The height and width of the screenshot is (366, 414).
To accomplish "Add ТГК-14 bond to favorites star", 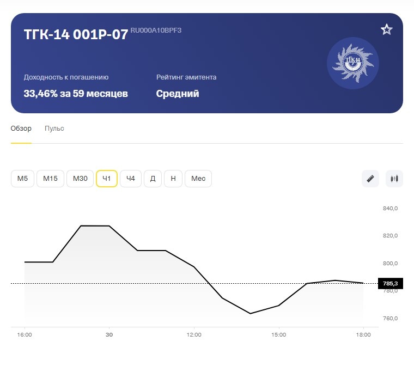I will pos(386,29).
